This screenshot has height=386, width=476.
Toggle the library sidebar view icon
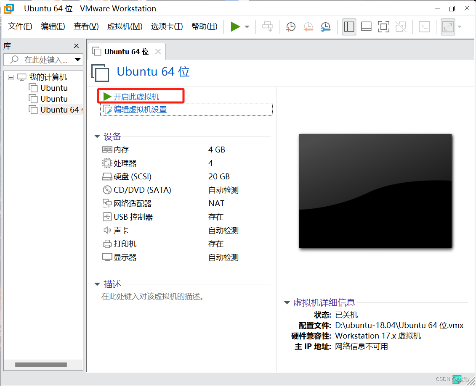point(349,26)
